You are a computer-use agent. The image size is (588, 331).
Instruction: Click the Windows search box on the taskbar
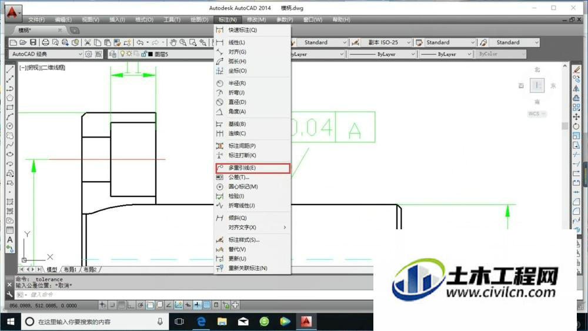[93, 322]
